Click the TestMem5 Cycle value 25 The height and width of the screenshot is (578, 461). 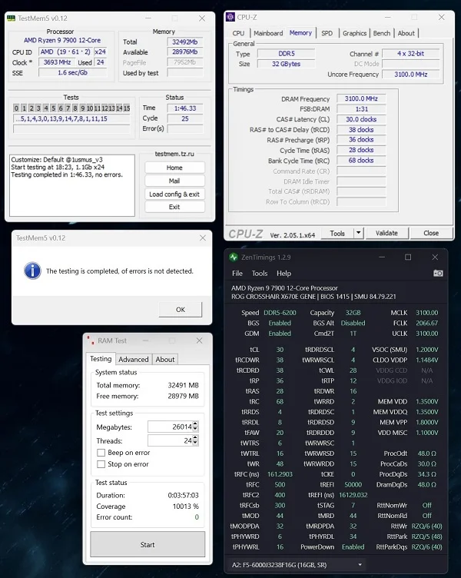coord(185,118)
